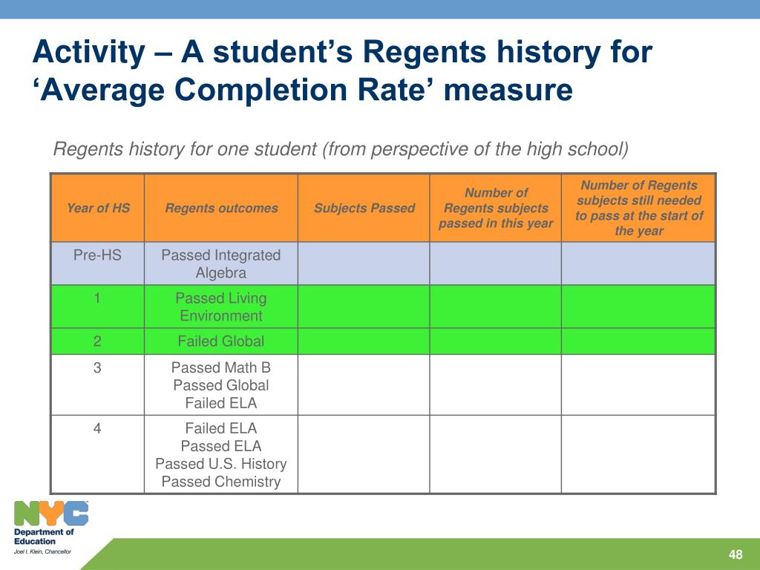
Task: Click 'subjects still needed to pass' header
Action: [639, 208]
